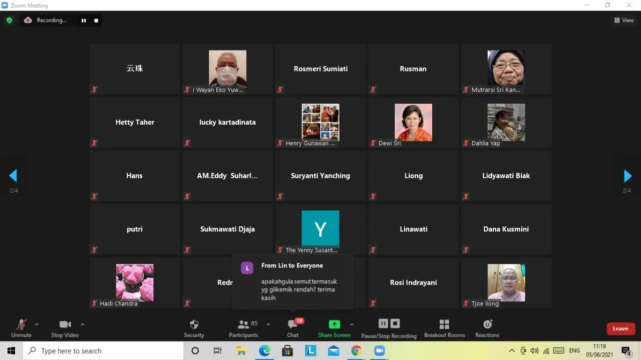This screenshot has width=641, height=360.
Task: Open Microsoft Store from the taskbar
Action: point(287,351)
